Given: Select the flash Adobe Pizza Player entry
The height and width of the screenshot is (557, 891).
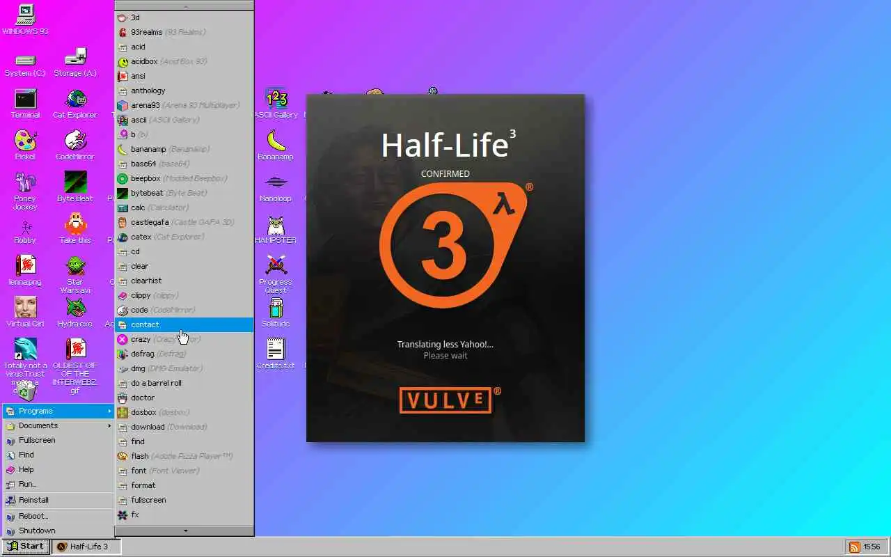Looking at the screenshot, I should click(x=184, y=456).
